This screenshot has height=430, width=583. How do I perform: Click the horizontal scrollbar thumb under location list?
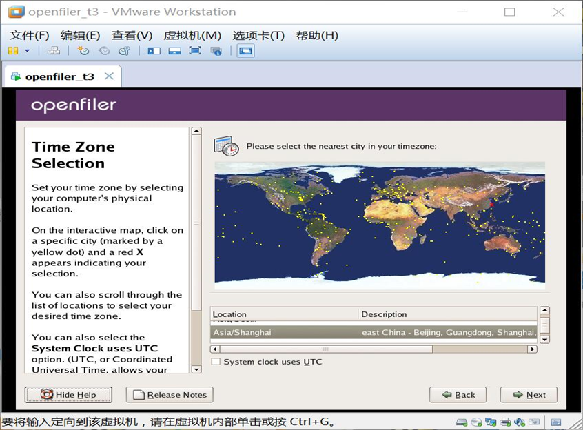click(x=326, y=349)
